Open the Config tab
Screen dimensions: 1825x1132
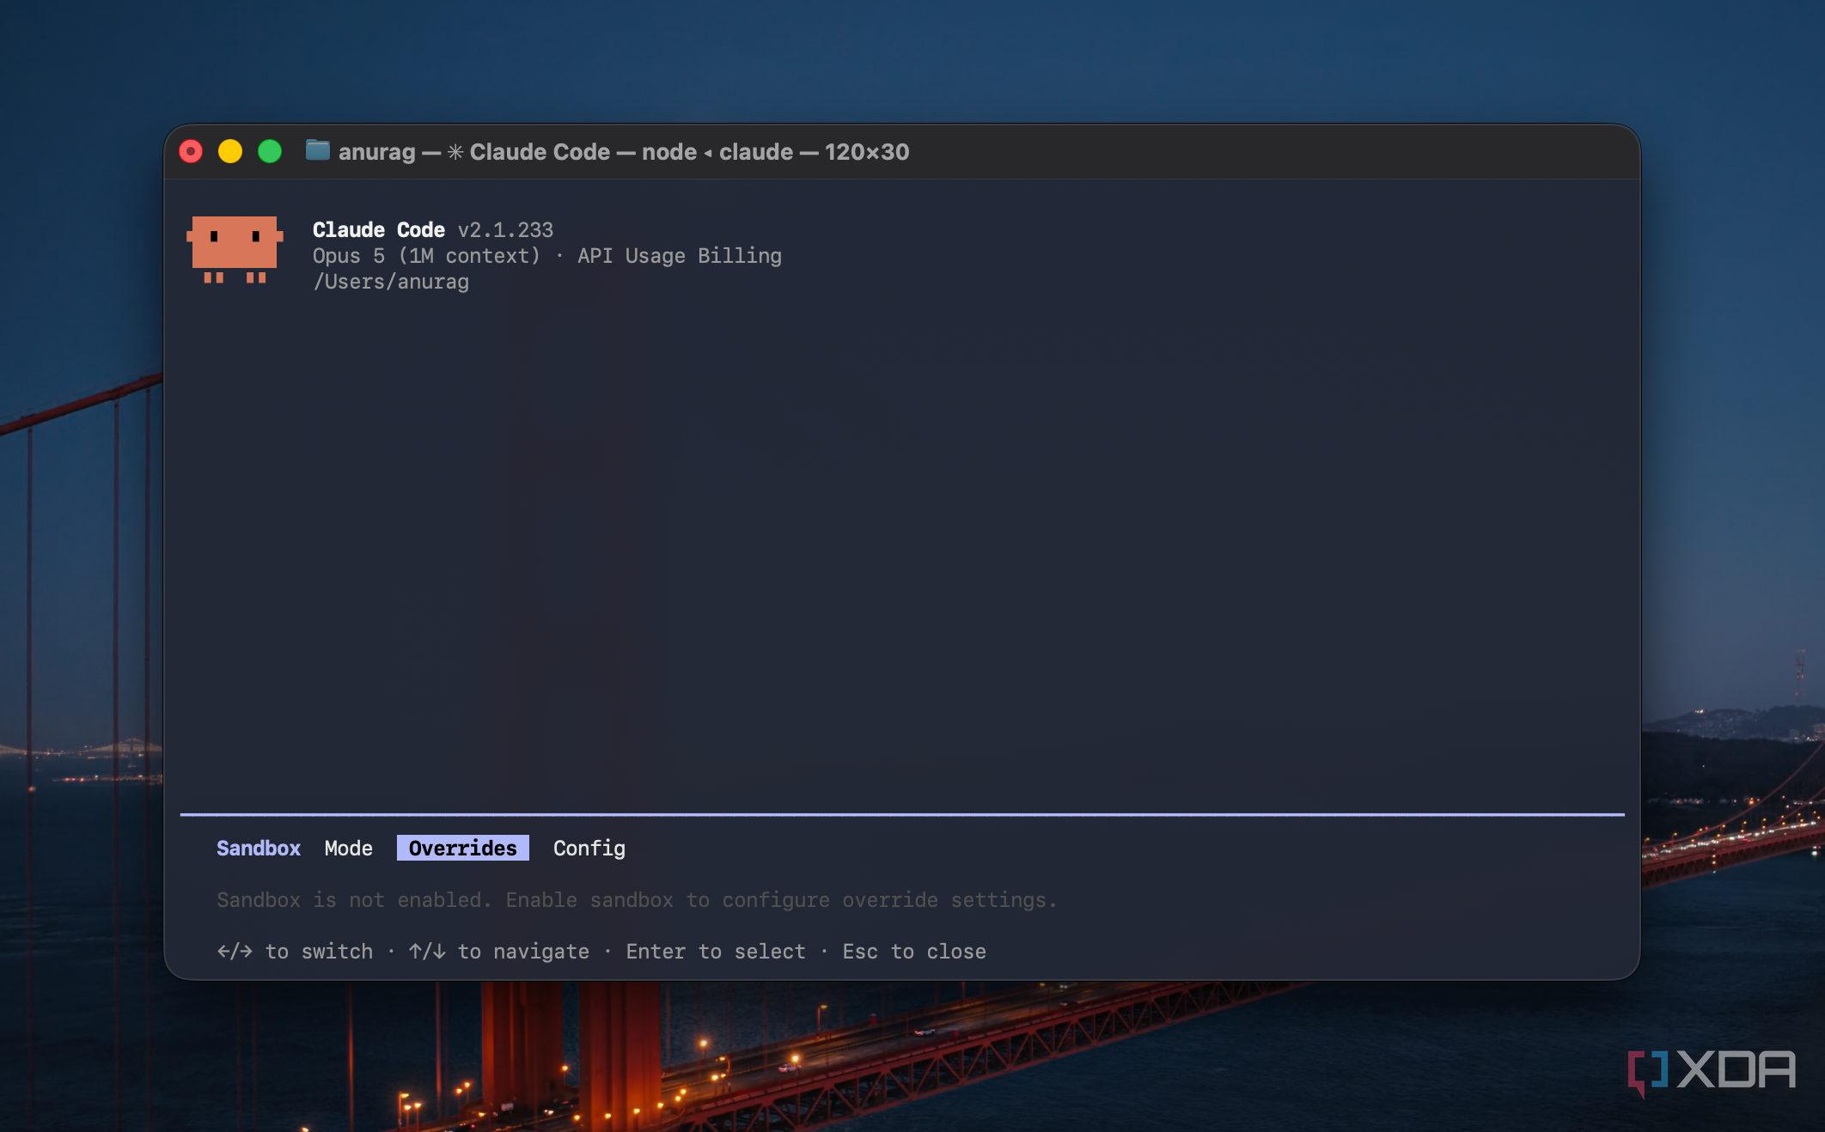(x=589, y=849)
